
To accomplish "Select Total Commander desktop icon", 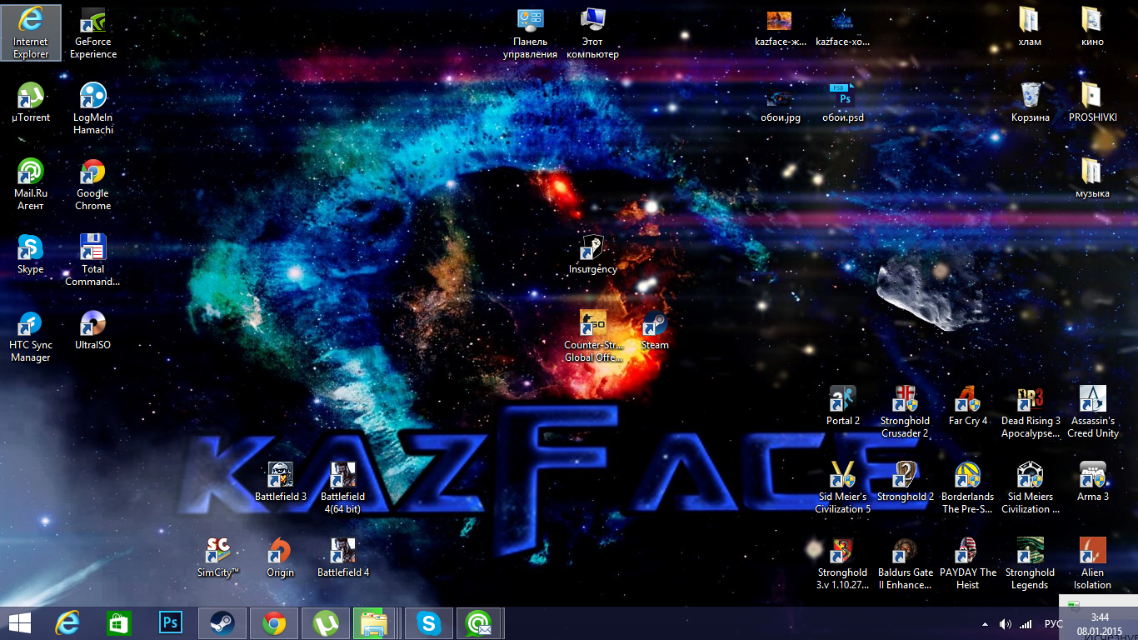I will coord(93,259).
